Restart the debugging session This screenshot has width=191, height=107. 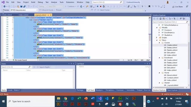(x=104, y=7)
